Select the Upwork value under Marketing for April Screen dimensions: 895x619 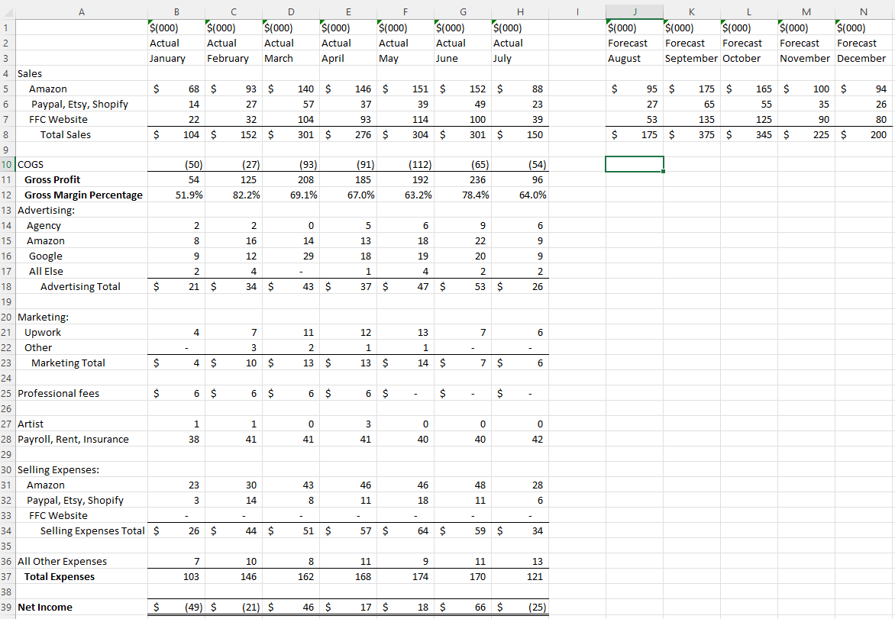[348, 332]
